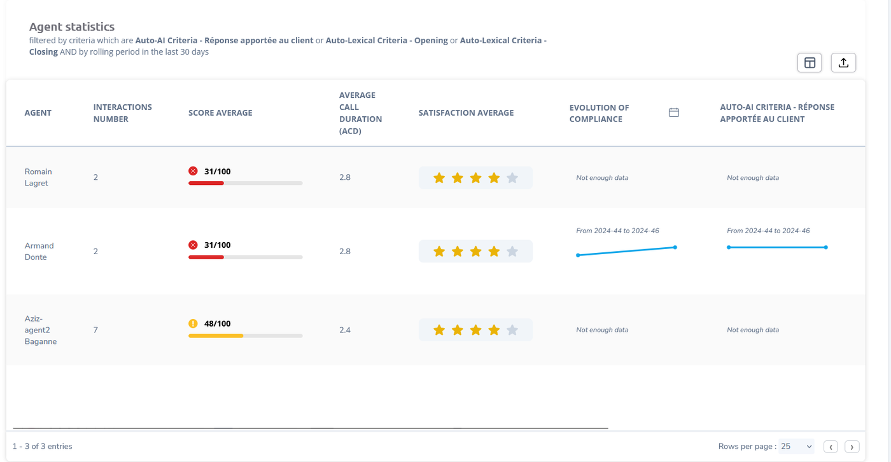
Task: Click the Interactions Number column header
Action: (122, 113)
